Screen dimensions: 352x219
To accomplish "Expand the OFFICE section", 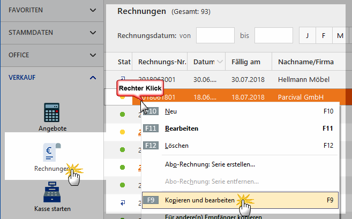I will coord(52,55).
